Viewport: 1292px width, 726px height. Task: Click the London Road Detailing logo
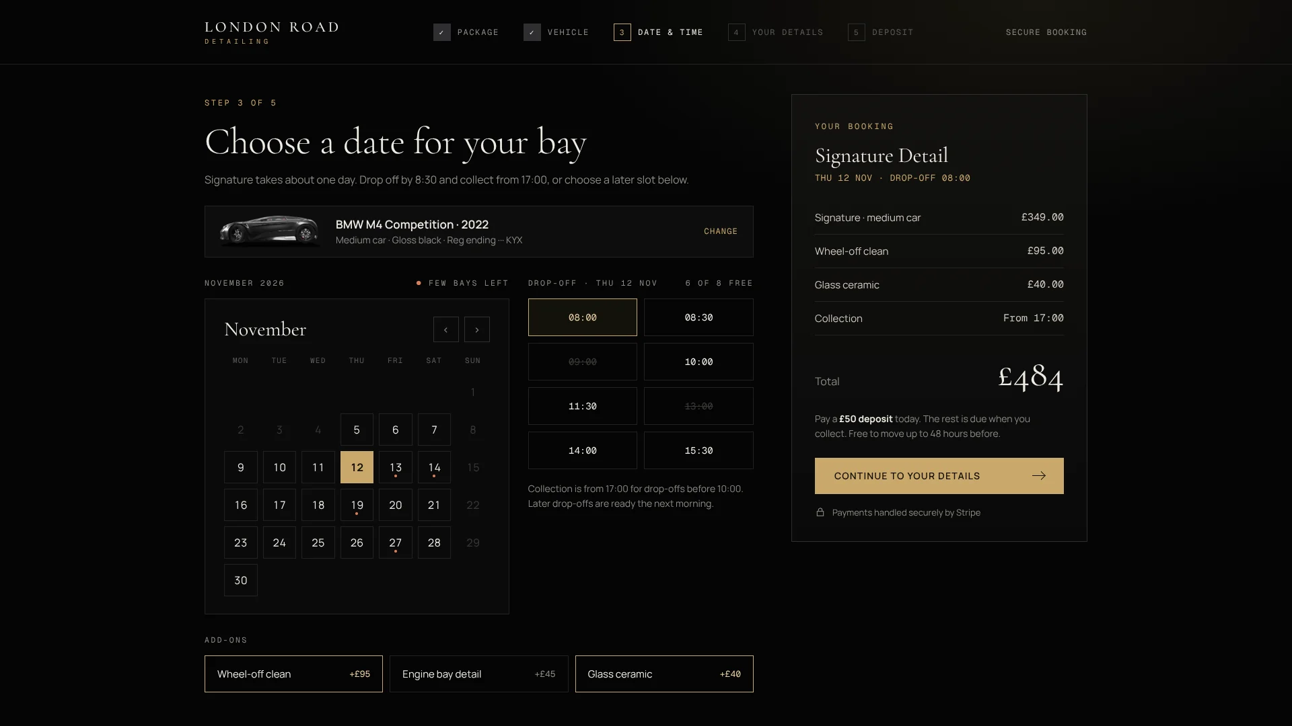(272, 32)
